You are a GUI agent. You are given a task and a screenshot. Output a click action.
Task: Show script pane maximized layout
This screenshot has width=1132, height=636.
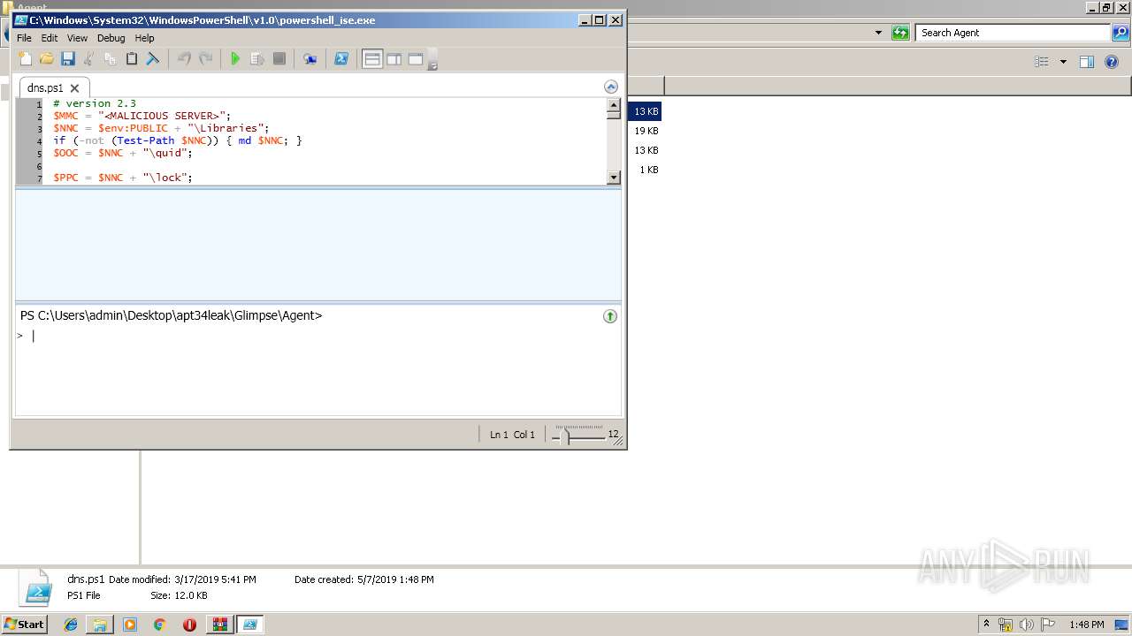(415, 59)
